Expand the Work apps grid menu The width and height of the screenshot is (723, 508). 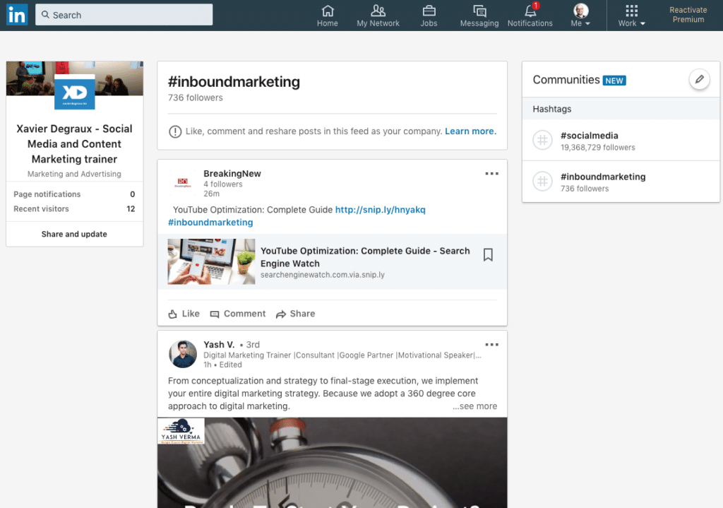click(632, 16)
